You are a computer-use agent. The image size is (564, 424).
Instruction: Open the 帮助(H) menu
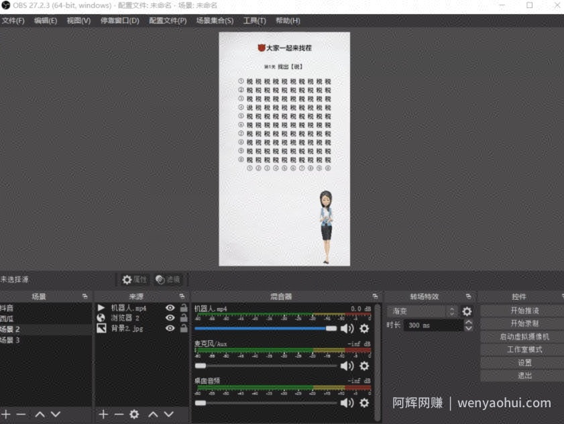288,21
